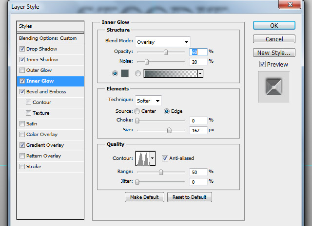This screenshot has width=312, height=226.
Task: Enable the Outer Glow checkbox
Action: pyautogui.click(x=22, y=70)
